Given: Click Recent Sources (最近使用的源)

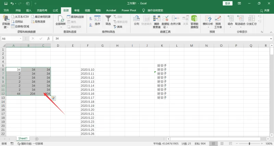Looking at the screenshot, I should pyautogui.click(x=41, y=16).
